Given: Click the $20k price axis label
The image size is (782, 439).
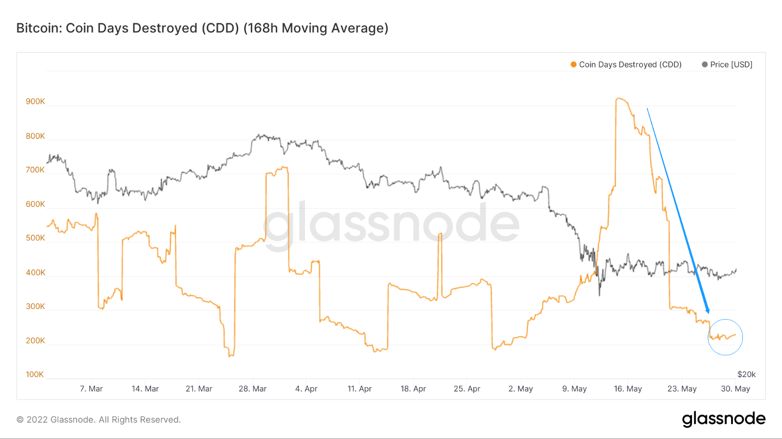Looking at the screenshot, I should click(746, 374).
